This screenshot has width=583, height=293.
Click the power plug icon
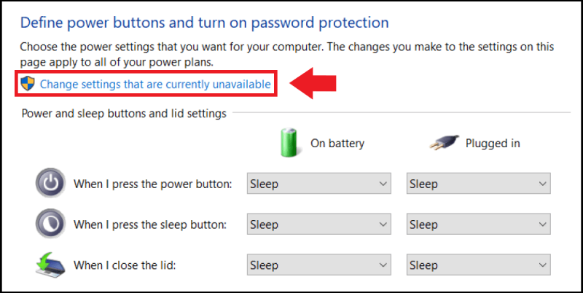tap(443, 143)
